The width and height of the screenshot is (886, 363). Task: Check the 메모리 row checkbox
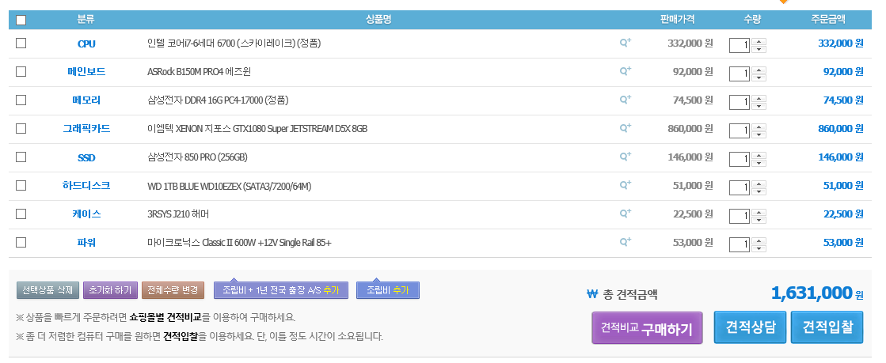(x=21, y=100)
